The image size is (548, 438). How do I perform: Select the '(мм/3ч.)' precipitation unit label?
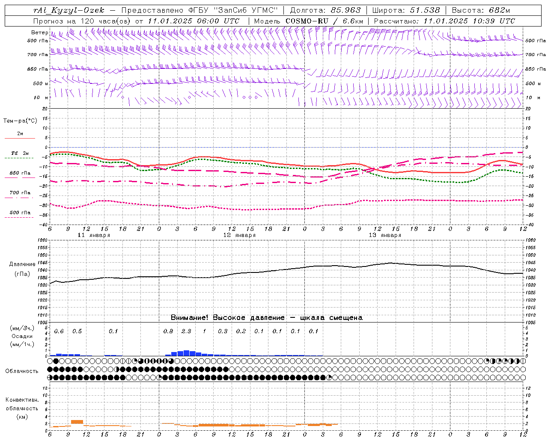[22, 328]
